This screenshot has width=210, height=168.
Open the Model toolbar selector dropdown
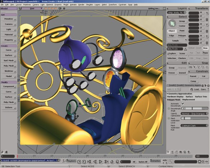(x=9, y=8)
